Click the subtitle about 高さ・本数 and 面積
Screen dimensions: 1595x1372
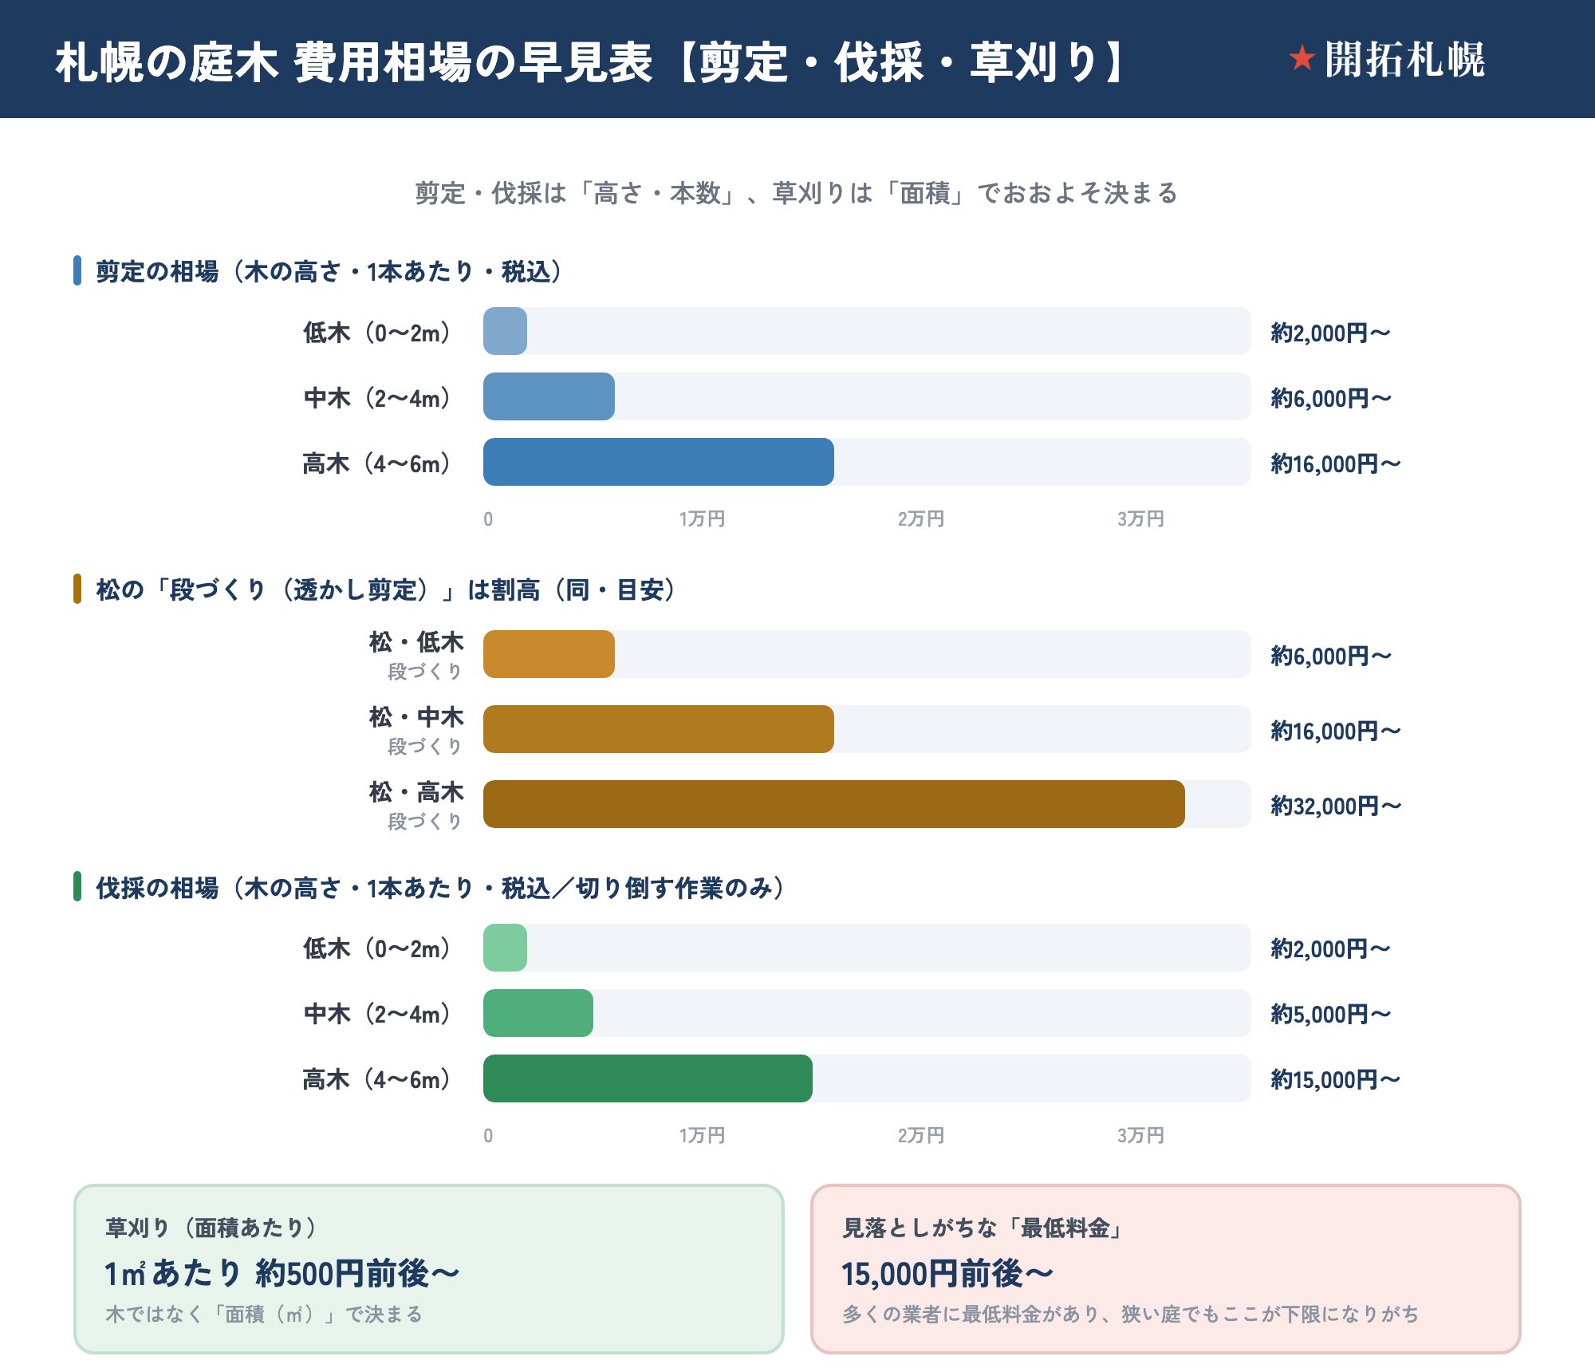[797, 193]
